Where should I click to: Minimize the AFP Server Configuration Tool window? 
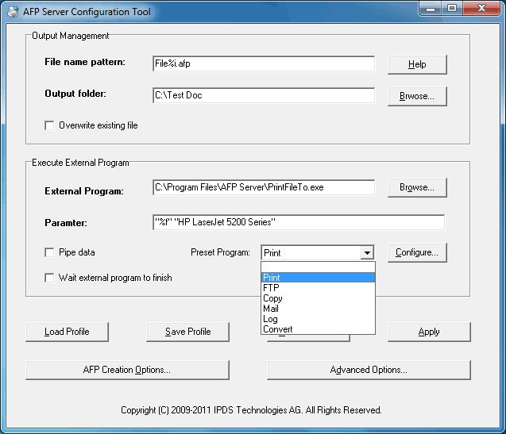click(431, 9)
